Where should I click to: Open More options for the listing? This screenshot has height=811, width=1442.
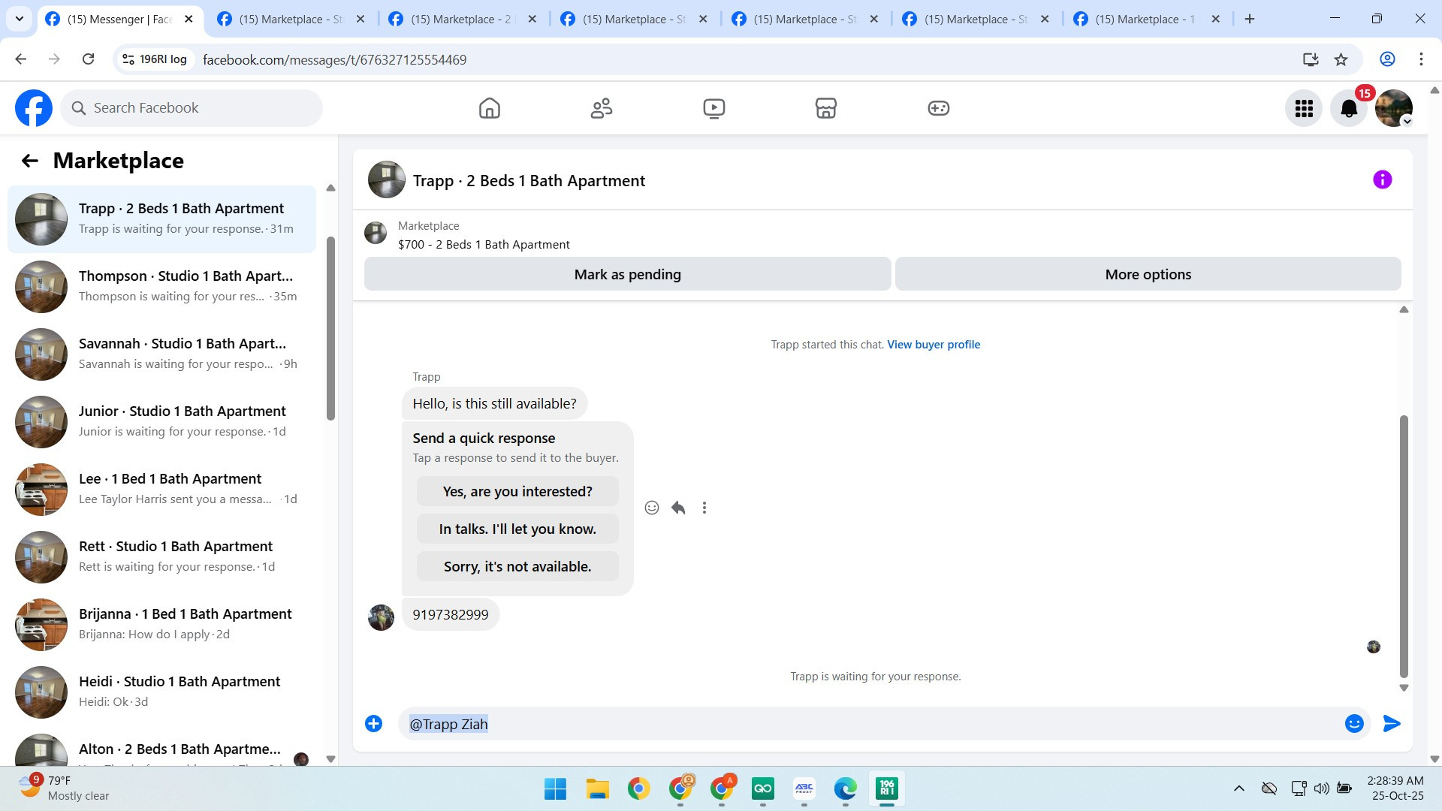(1148, 274)
